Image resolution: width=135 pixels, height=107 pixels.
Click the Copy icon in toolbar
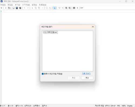(36, 8)
